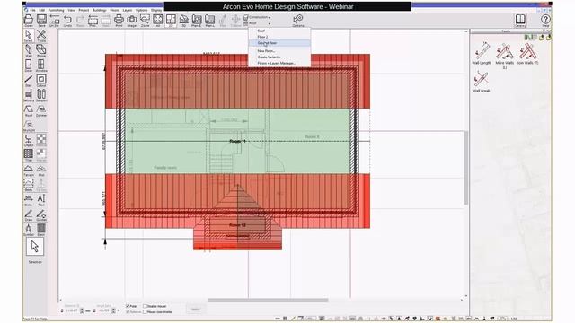Viewport: 575px width, 323px height.
Task: Select the Dormer tool icon
Action: click(41, 110)
